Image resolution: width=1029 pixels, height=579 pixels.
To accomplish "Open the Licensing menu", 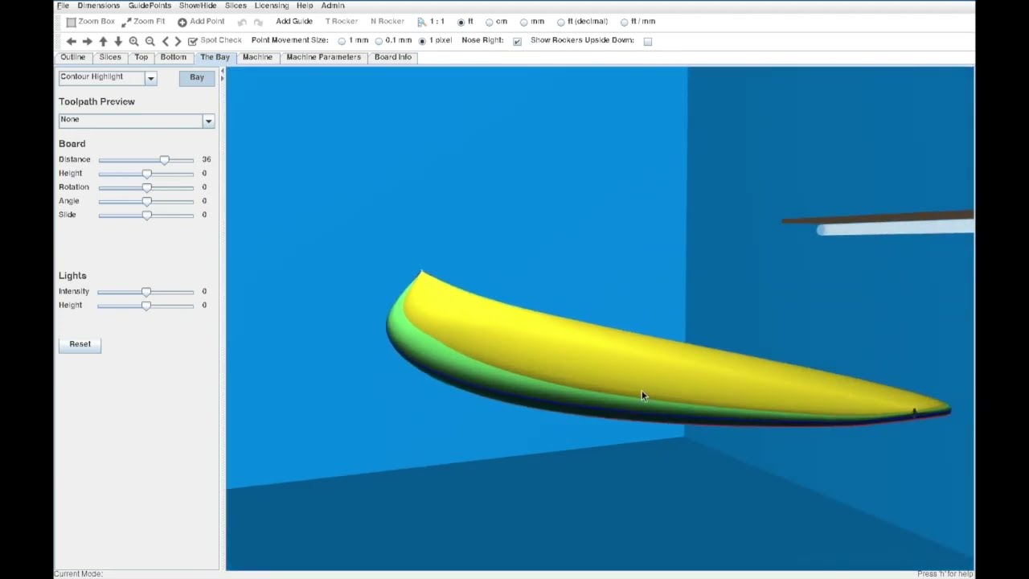I will point(272,6).
